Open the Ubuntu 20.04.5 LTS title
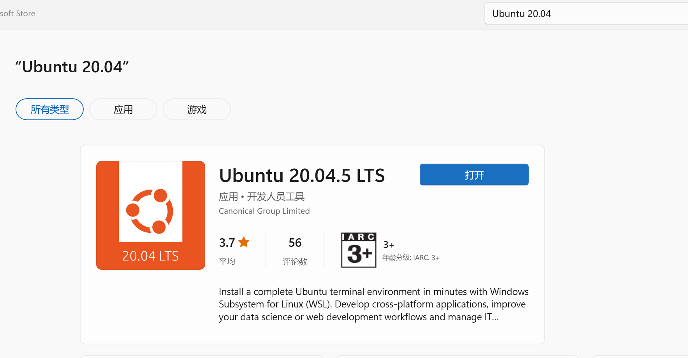 coord(302,175)
